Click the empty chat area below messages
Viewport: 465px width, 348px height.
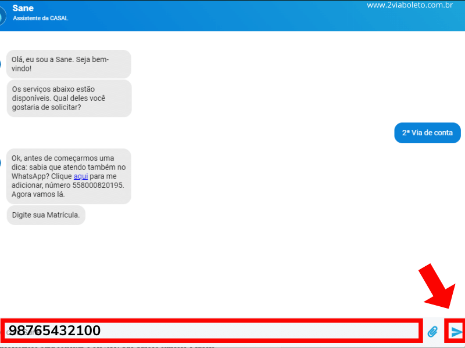[x=233, y=267]
